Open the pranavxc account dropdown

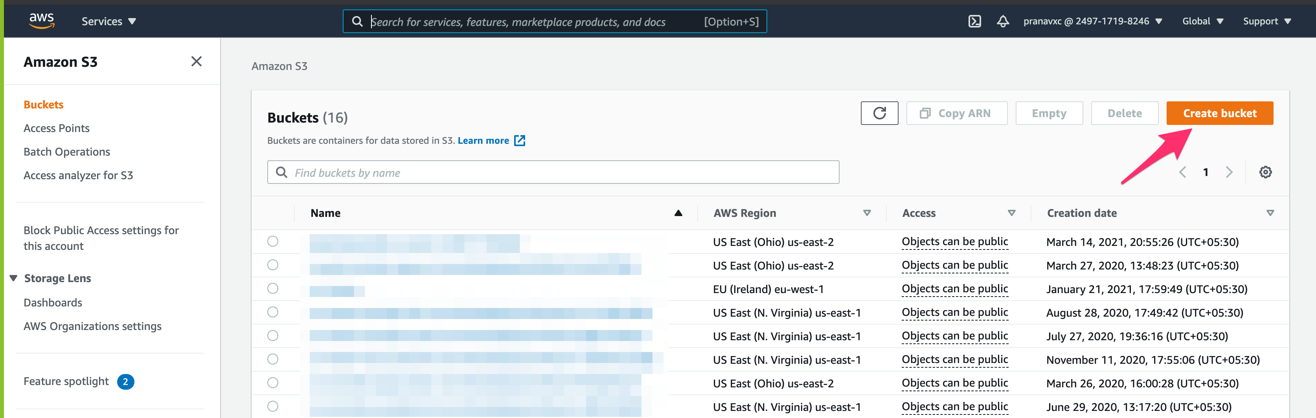click(x=1092, y=21)
